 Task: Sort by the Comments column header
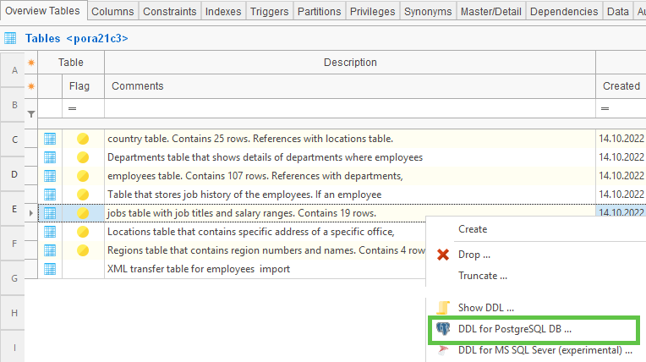(x=350, y=86)
